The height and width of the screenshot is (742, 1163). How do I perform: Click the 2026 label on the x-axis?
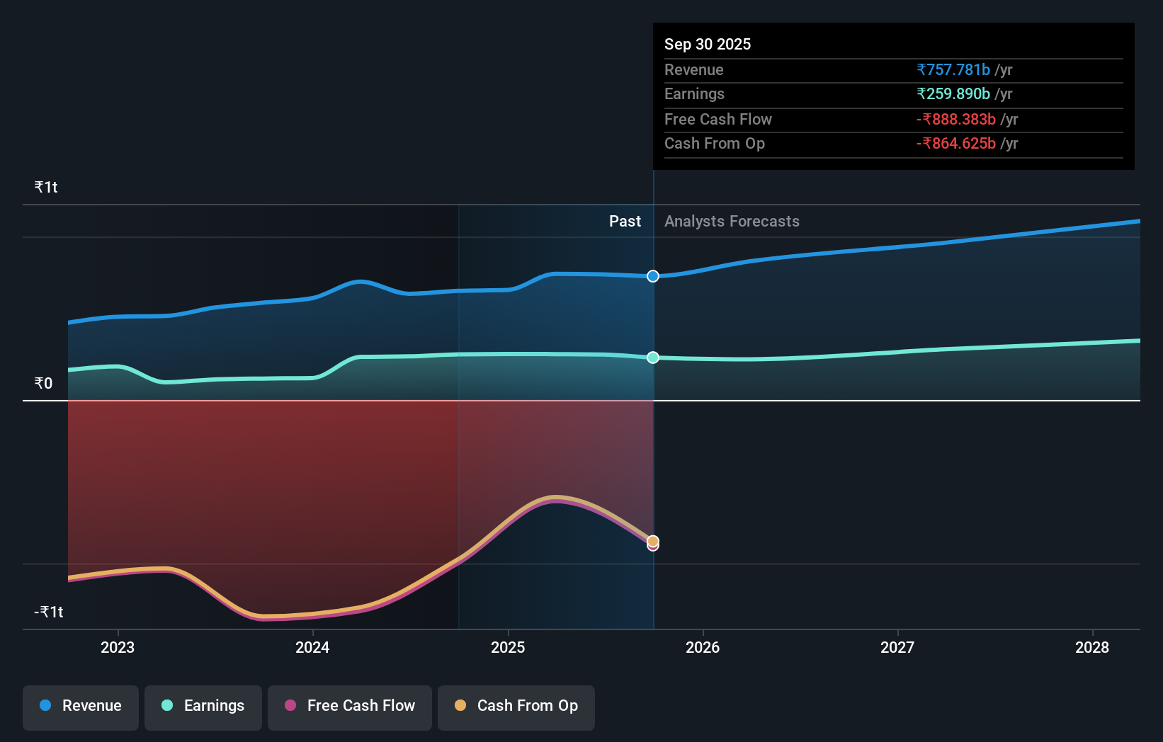[702, 647]
